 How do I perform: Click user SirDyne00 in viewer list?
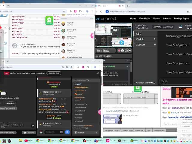[71, 37]
